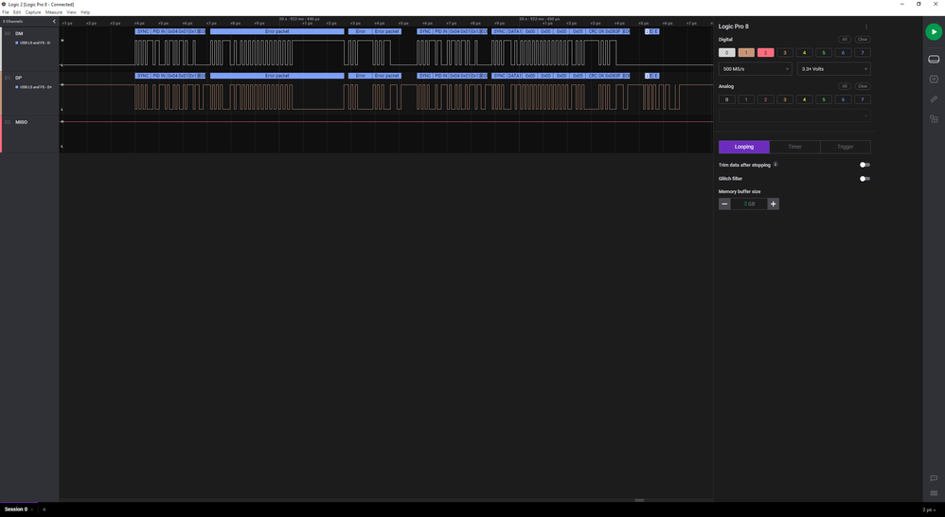Open the Measure menu
The image size is (945, 517).
coord(54,12)
